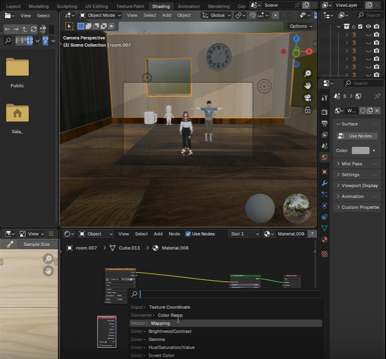Uncheck the Use Nodes checkbox in node editor

coord(188,233)
